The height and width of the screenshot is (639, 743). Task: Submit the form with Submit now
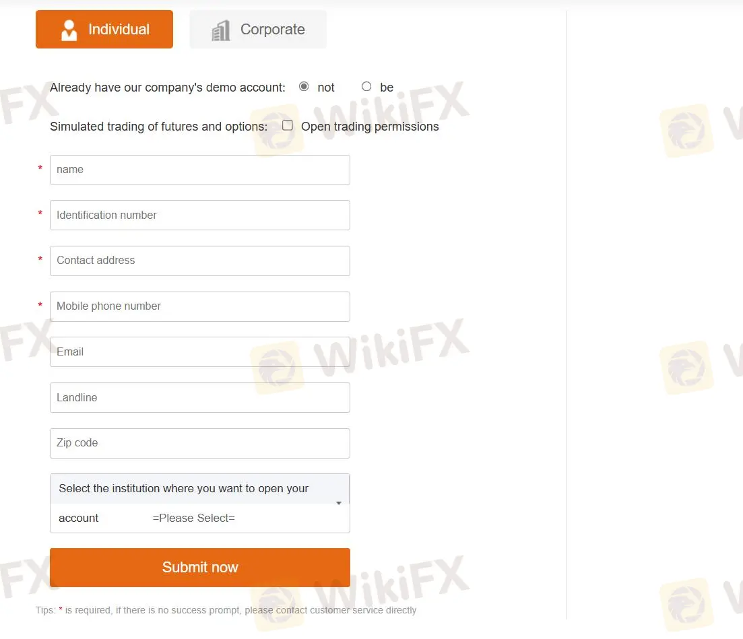click(200, 568)
